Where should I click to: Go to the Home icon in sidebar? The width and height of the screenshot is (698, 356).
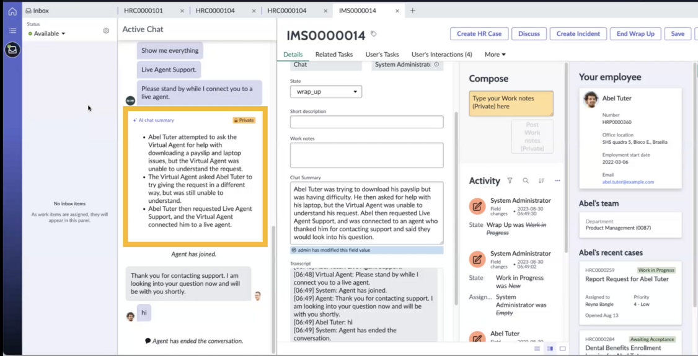tap(12, 12)
